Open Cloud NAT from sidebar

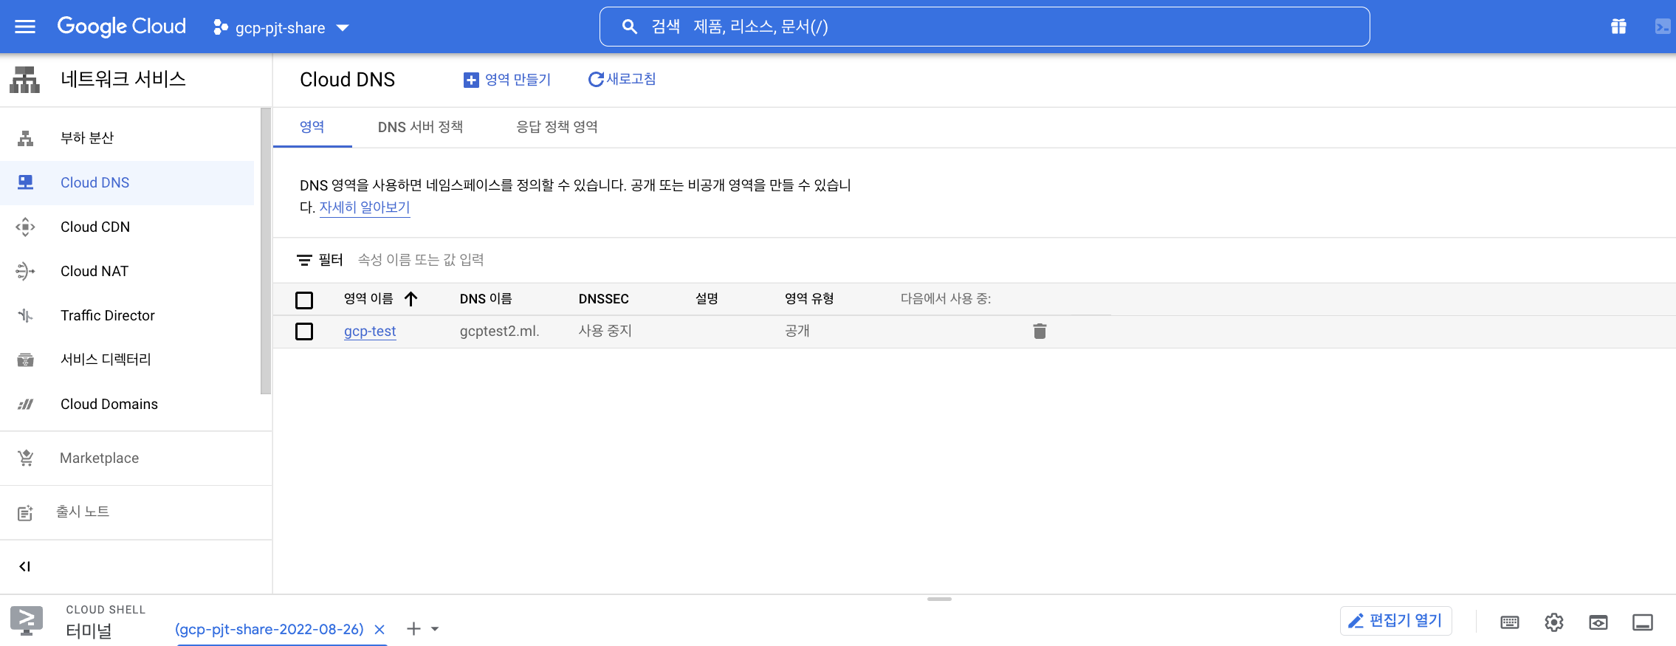127,271
